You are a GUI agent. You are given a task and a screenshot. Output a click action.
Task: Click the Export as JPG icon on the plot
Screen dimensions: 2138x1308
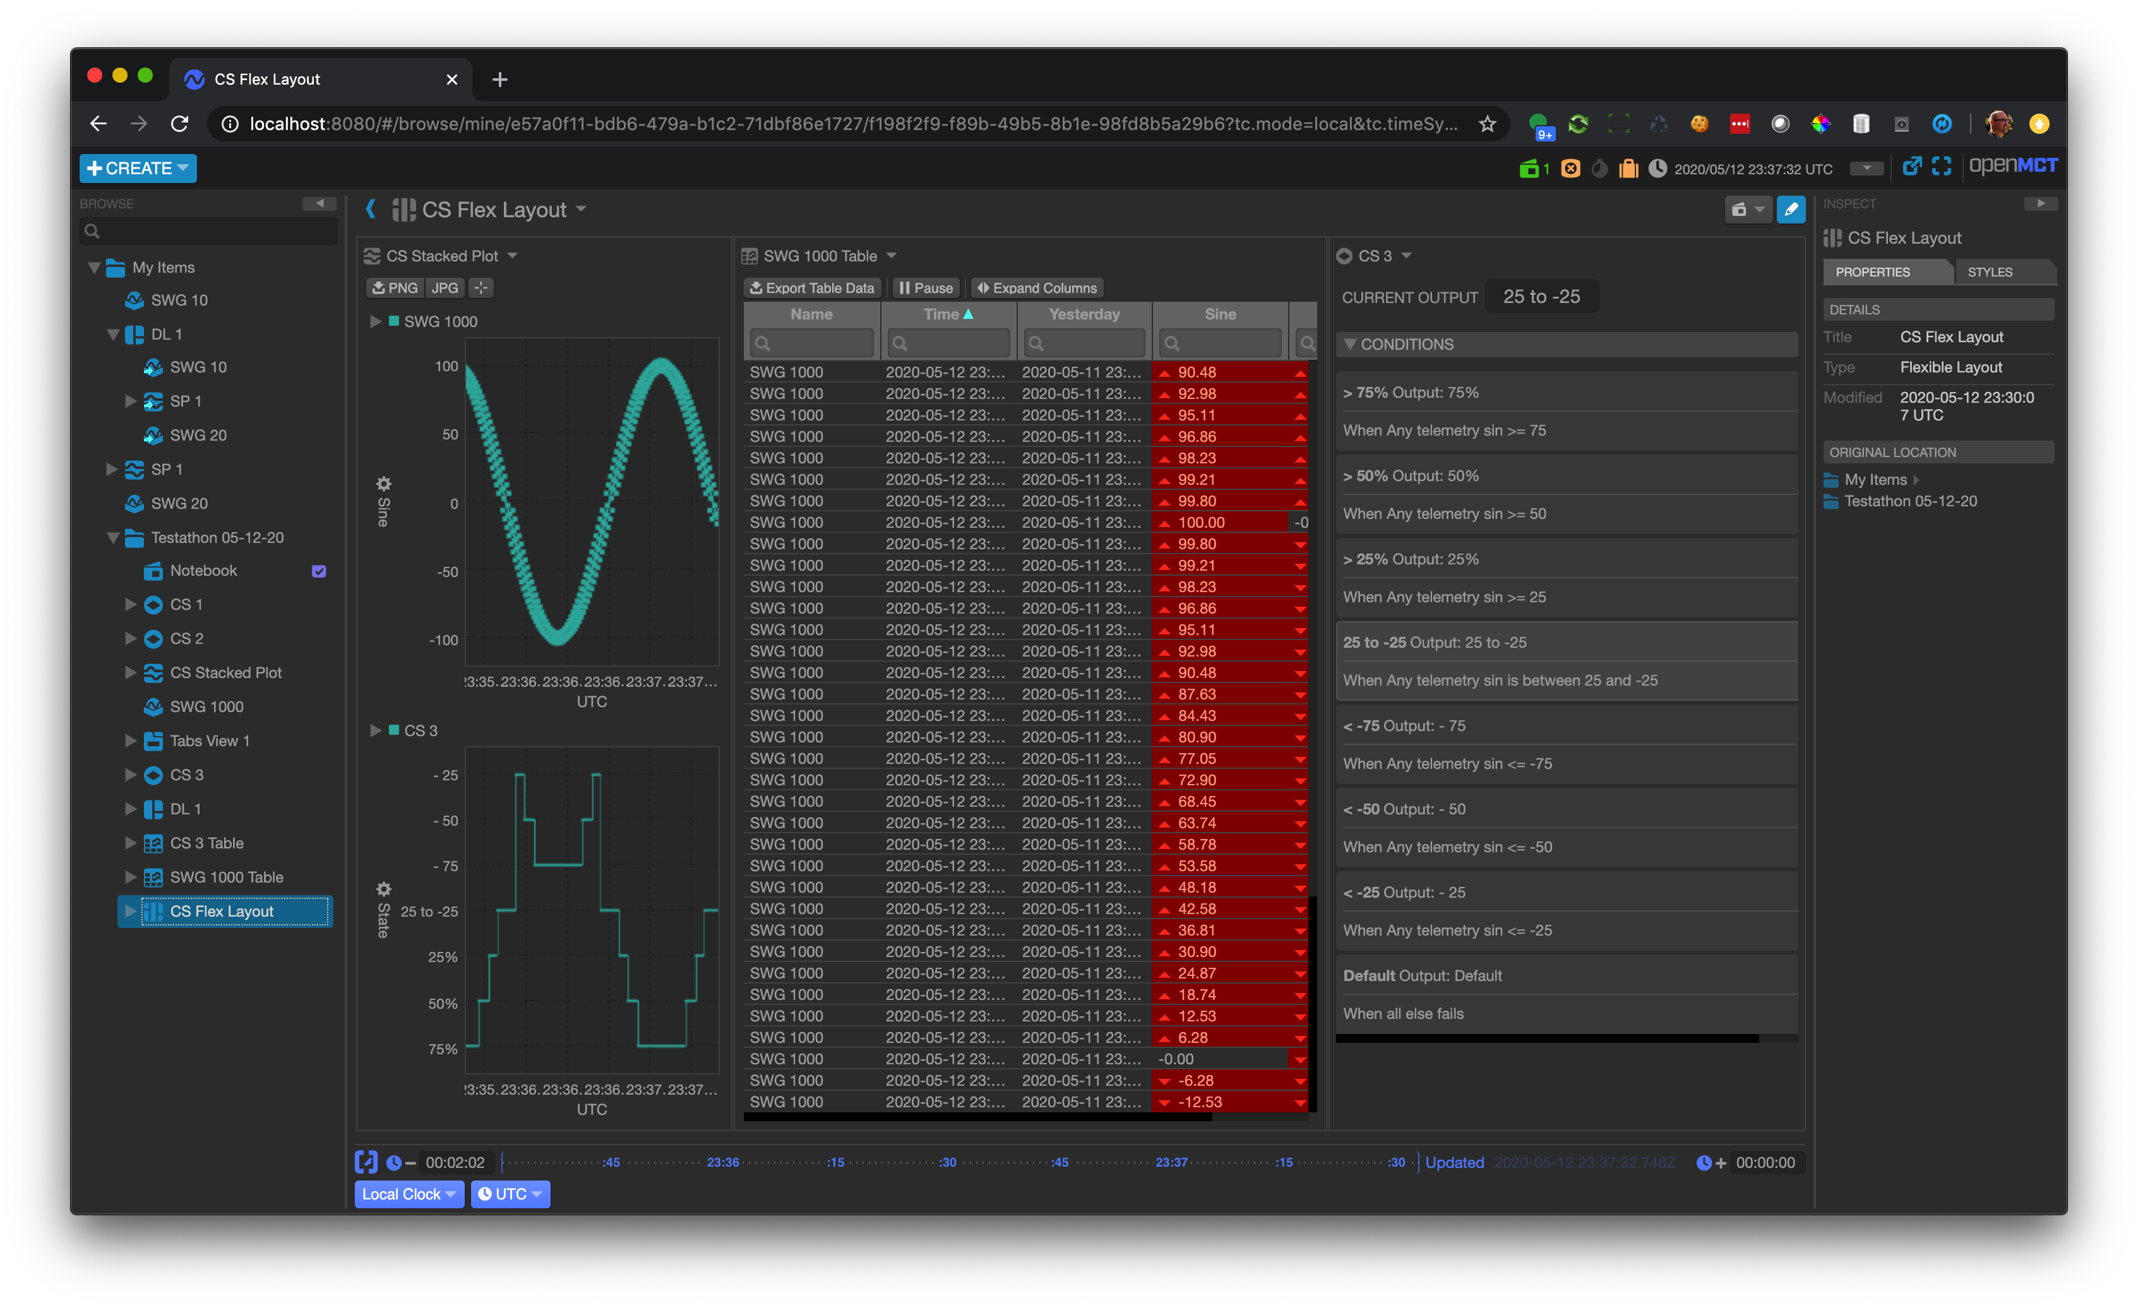coord(445,287)
